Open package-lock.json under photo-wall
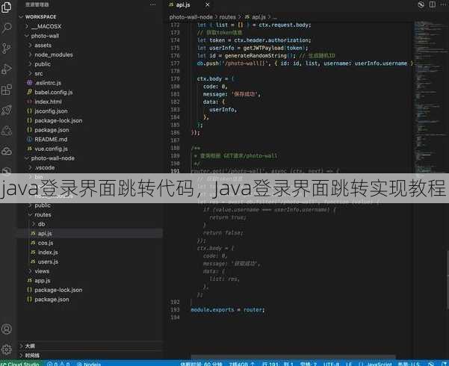 click(x=58, y=120)
